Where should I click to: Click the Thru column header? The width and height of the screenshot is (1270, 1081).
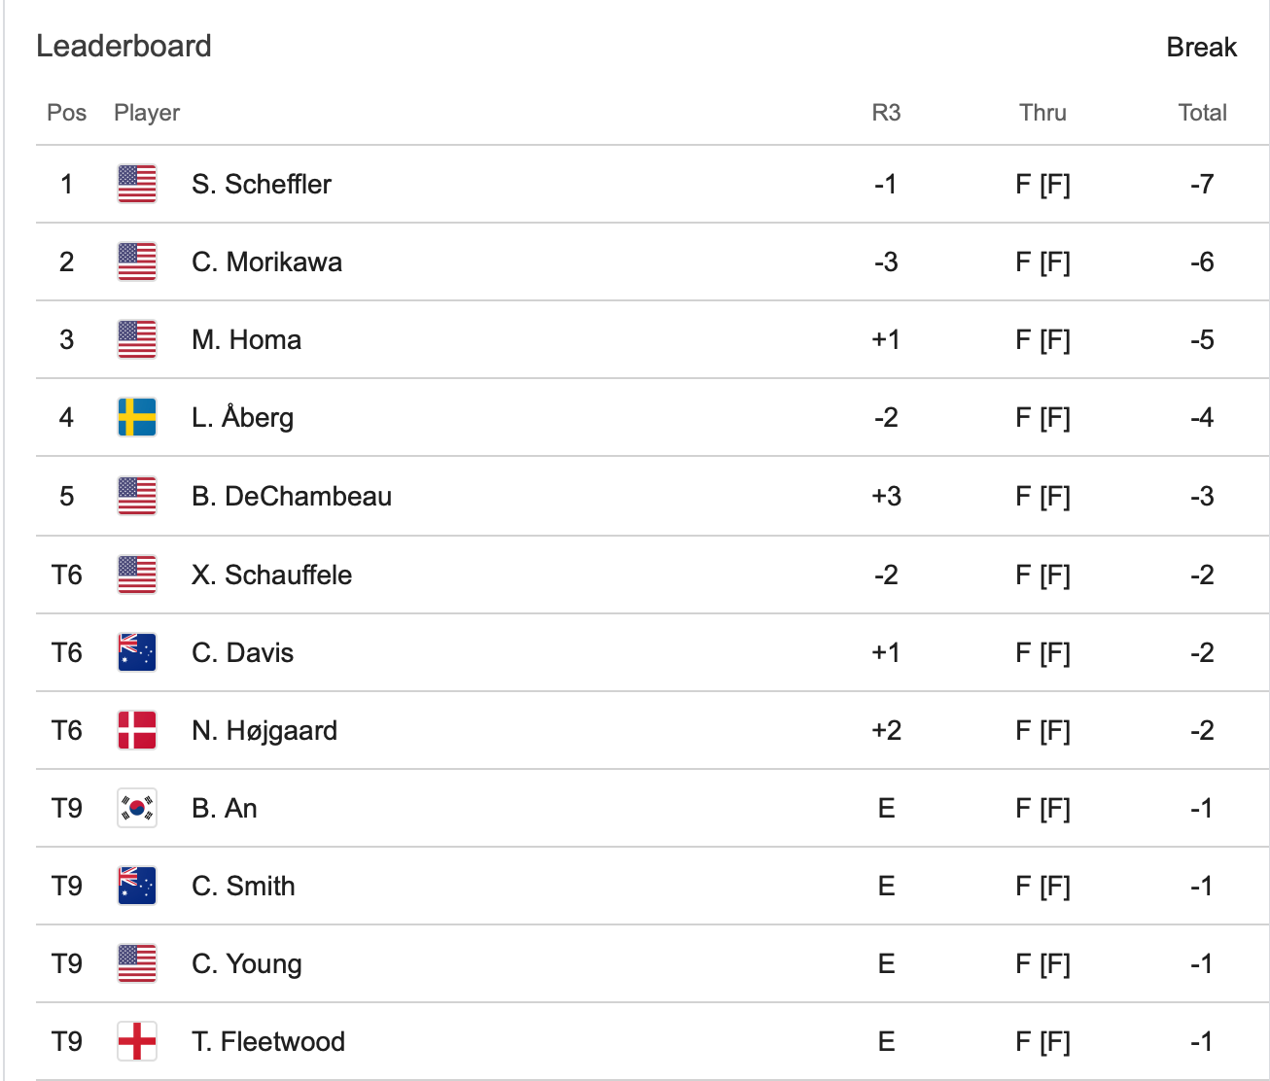[1042, 113]
